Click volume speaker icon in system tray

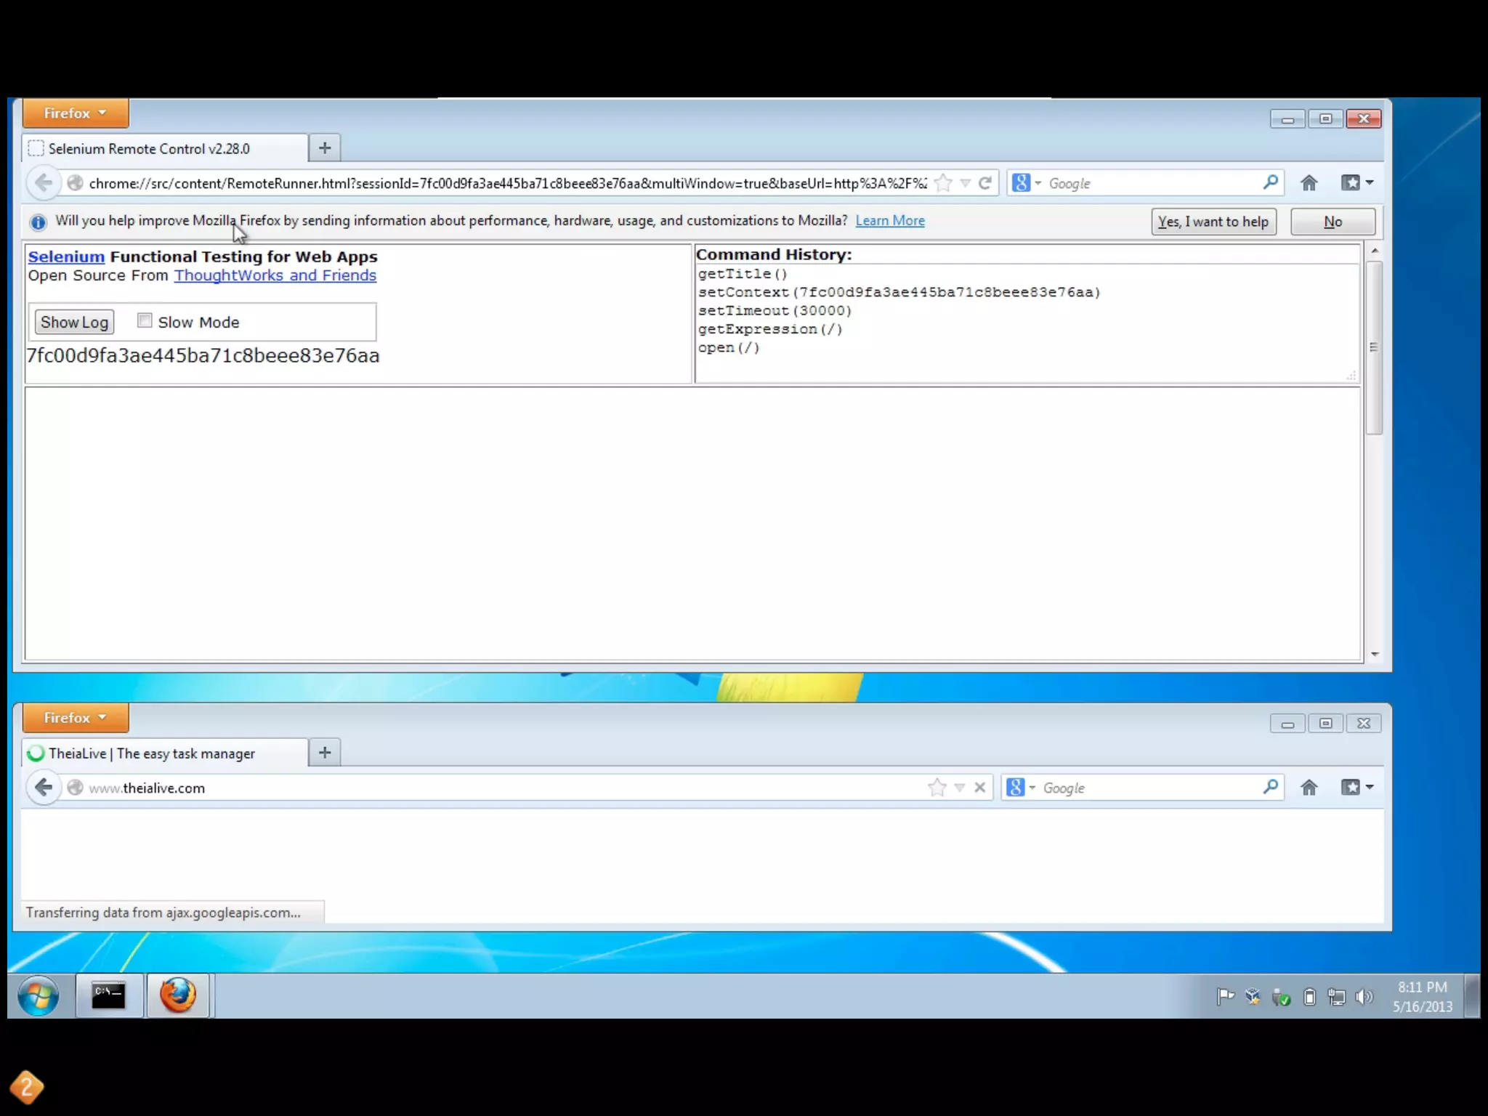[x=1364, y=997]
